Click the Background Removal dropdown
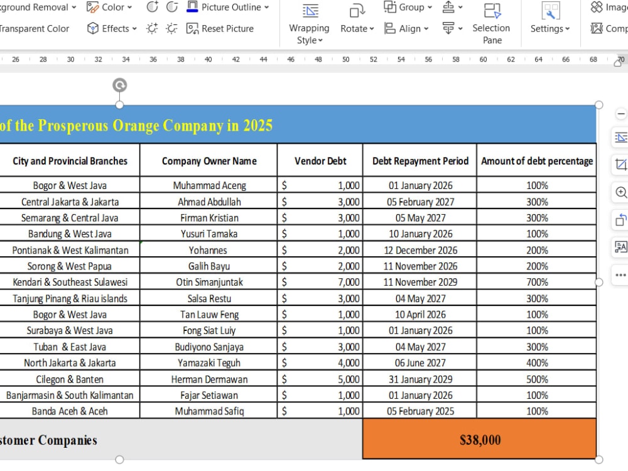This screenshot has width=628, height=471. 38,7
